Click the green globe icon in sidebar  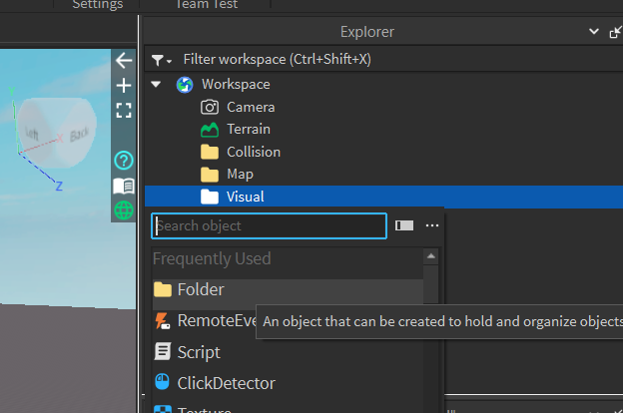coord(124,210)
